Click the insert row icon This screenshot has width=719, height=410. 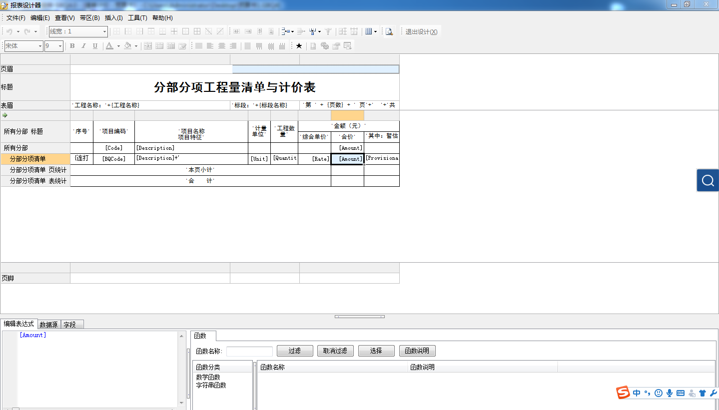pyautogui.click(x=285, y=31)
